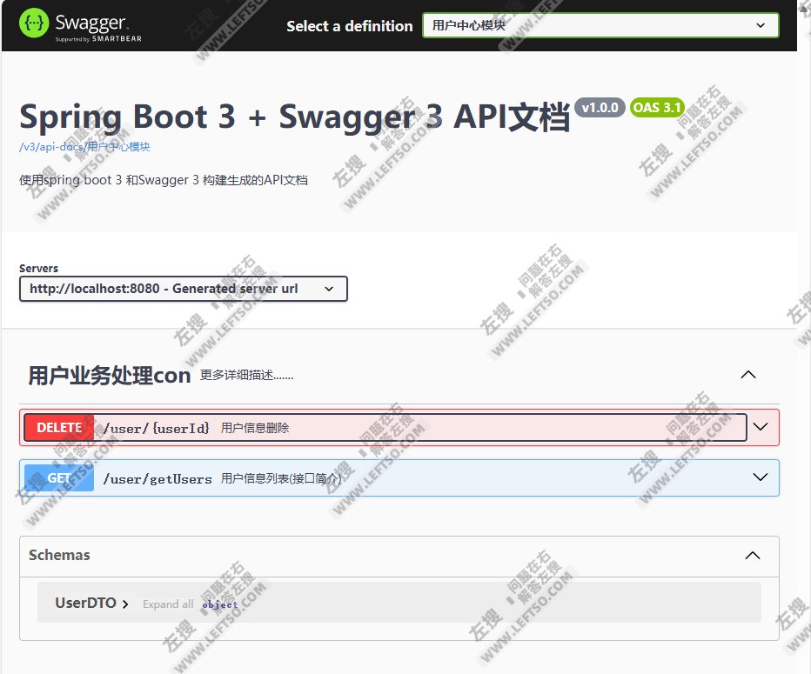This screenshot has height=674, width=811.
Task: Click the DELETE method badge
Action: [58, 427]
